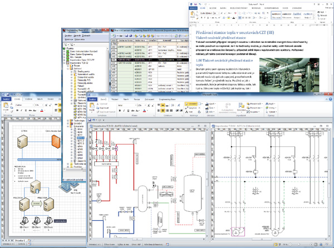The height and width of the screenshot is (248, 334).
Task: Open Zobrazit menu in Engineering Base window
Action: tap(86, 36)
